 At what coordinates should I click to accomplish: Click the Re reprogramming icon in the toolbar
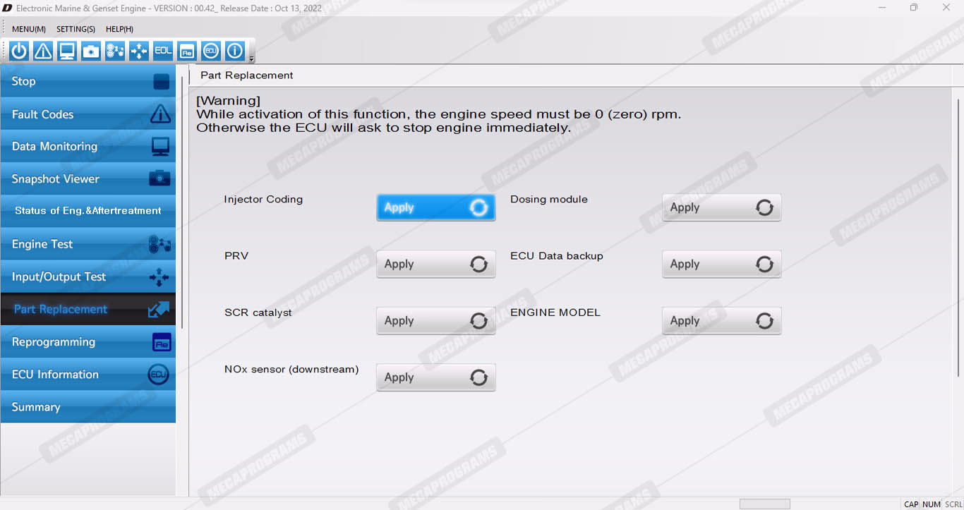187,51
